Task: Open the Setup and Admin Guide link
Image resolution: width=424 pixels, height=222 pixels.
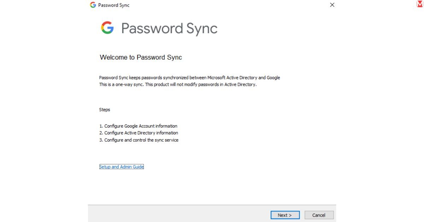Action: 122,167
